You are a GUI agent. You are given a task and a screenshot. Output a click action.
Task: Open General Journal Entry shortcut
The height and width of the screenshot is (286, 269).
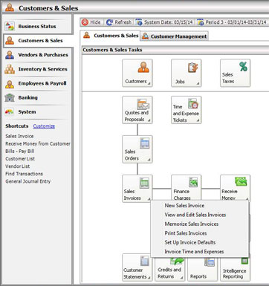coord(27,181)
